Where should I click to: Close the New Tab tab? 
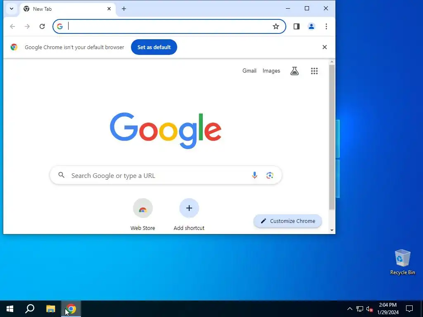109,9
